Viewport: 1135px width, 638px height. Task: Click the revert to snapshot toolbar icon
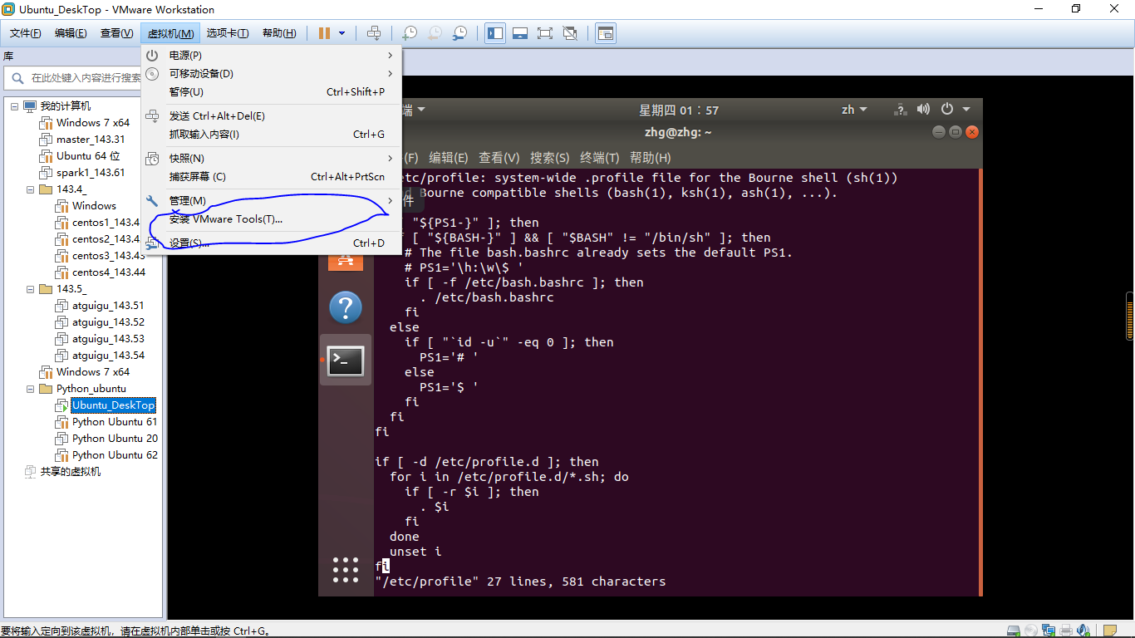pyautogui.click(x=435, y=33)
